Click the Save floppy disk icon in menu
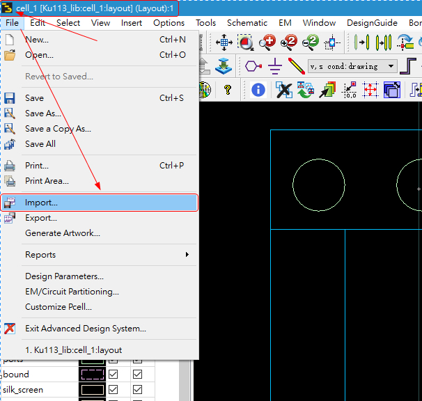422x401 pixels. click(10, 98)
